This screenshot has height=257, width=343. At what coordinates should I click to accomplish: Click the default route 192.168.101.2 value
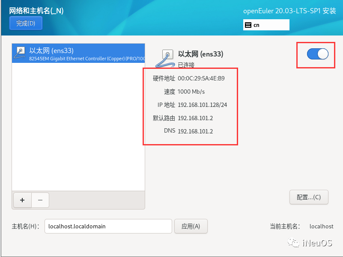coord(195,118)
